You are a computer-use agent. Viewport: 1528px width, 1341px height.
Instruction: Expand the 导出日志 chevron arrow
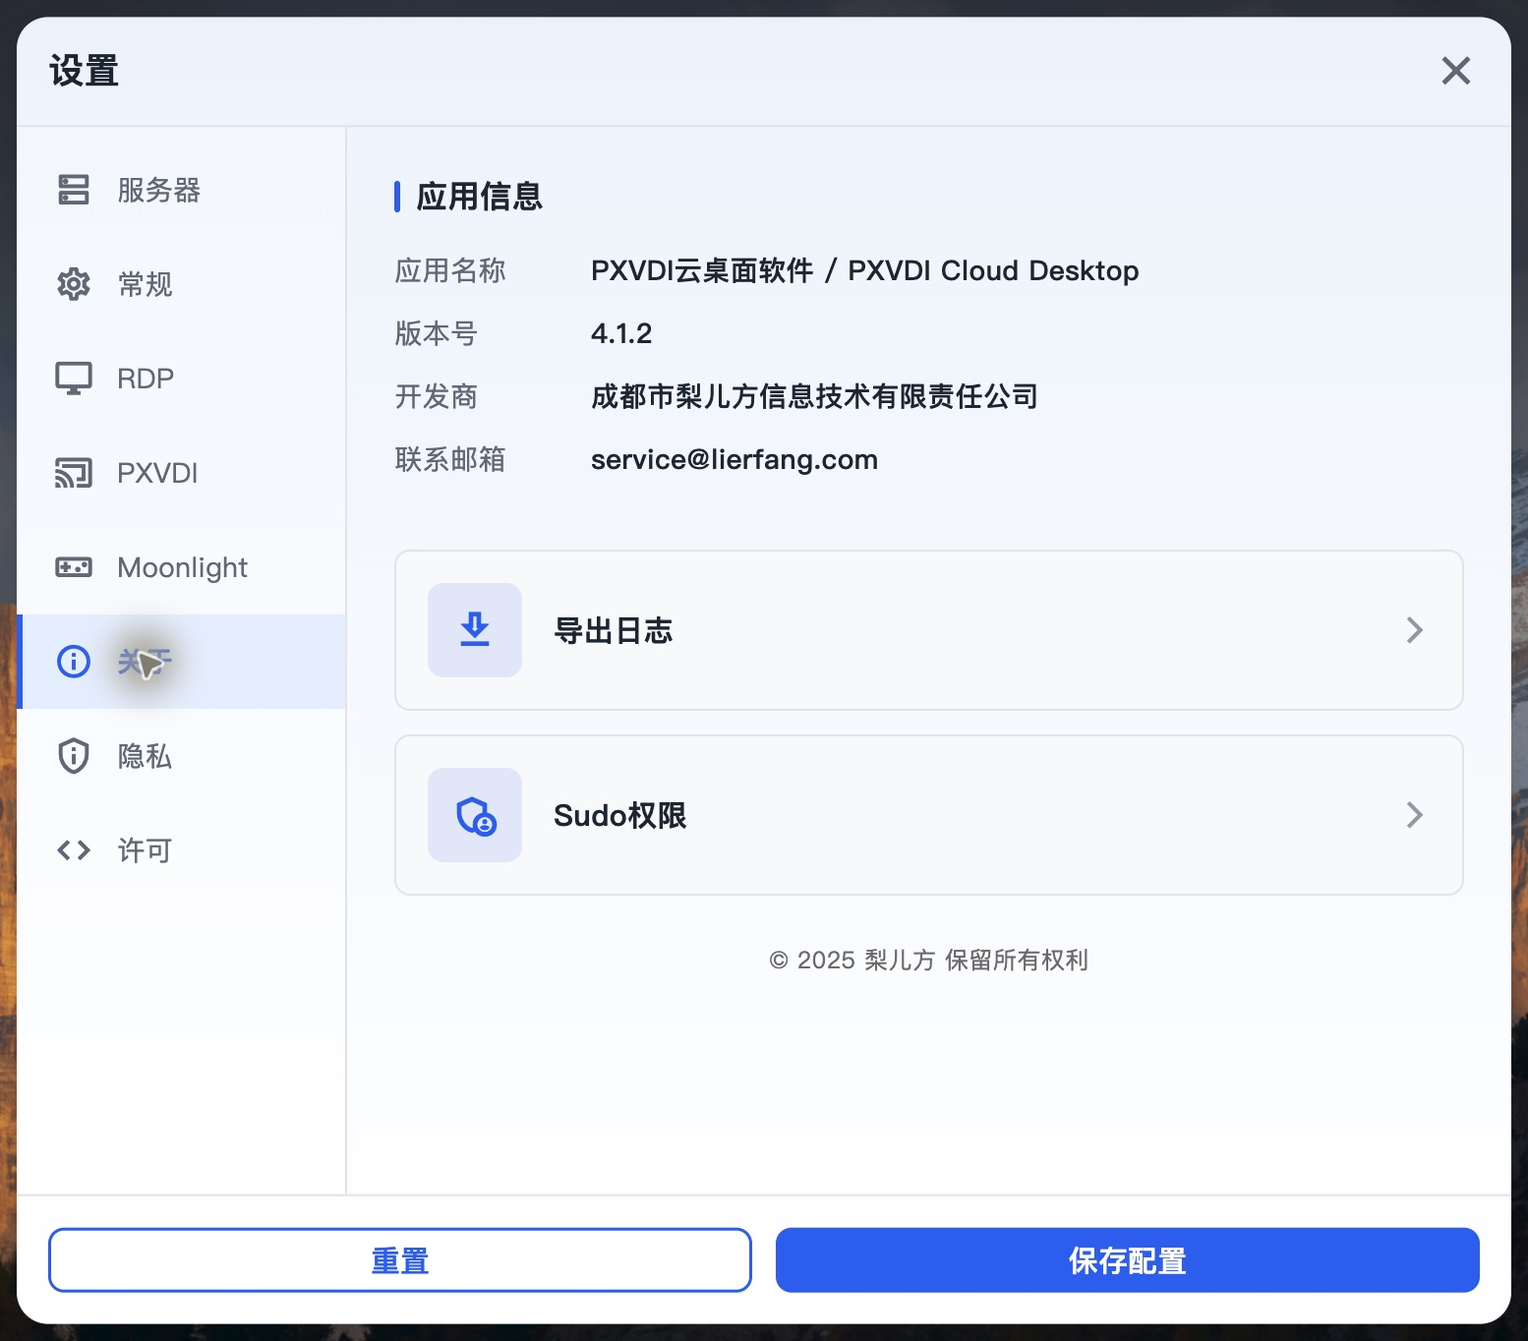point(1415,630)
